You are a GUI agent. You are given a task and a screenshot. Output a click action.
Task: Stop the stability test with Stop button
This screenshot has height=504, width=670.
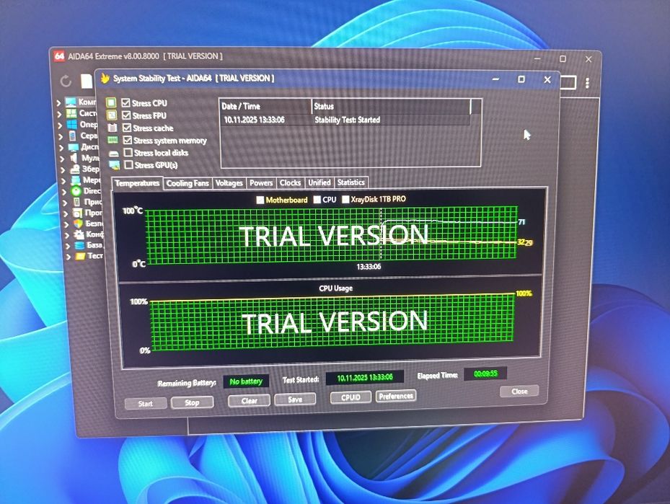pyautogui.click(x=193, y=402)
